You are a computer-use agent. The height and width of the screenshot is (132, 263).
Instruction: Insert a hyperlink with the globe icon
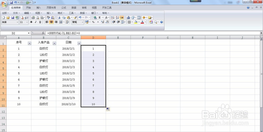coord(95,17)
